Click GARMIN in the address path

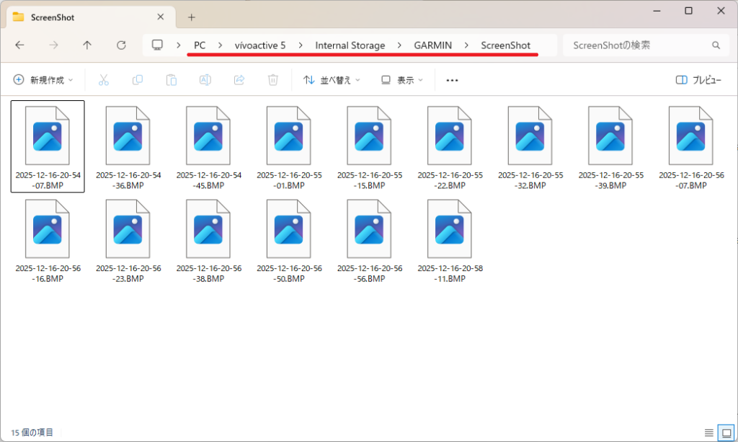coord(432,45)
